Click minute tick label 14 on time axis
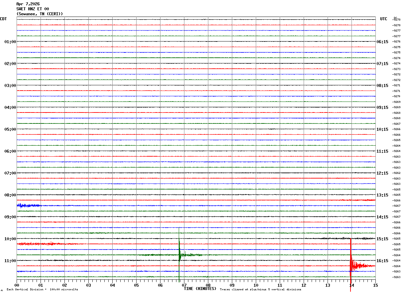 [x=352, y=285]
